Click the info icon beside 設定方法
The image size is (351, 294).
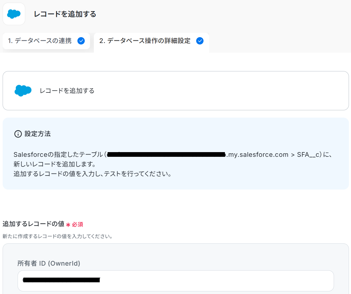tap(18, 134)
